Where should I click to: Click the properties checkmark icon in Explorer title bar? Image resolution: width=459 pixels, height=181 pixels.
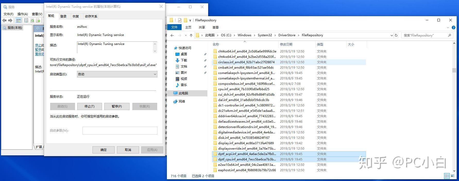pos(180,20)
